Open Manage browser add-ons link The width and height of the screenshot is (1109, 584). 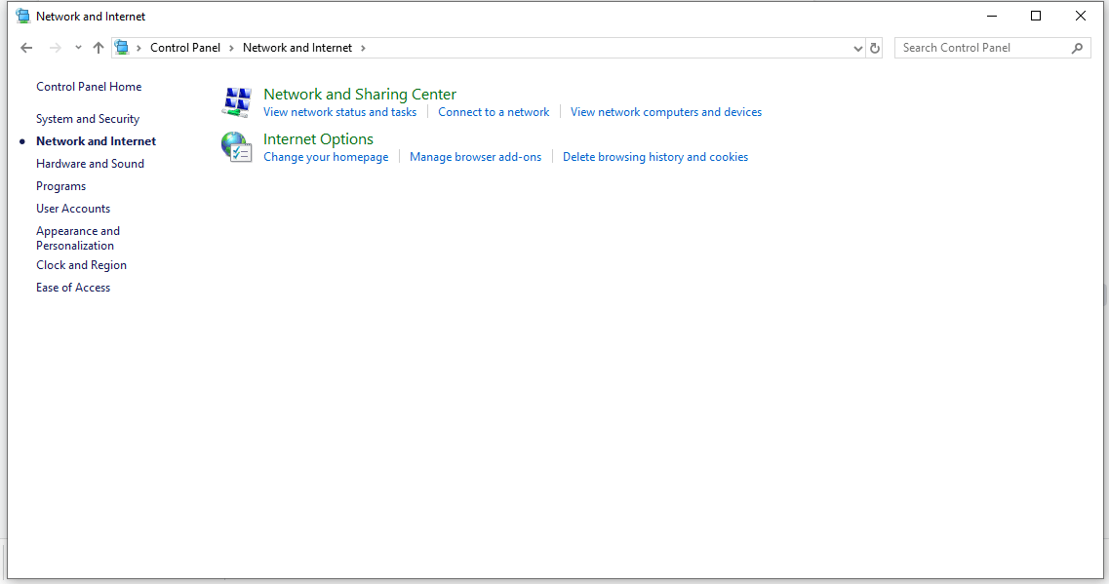(475, 157)
